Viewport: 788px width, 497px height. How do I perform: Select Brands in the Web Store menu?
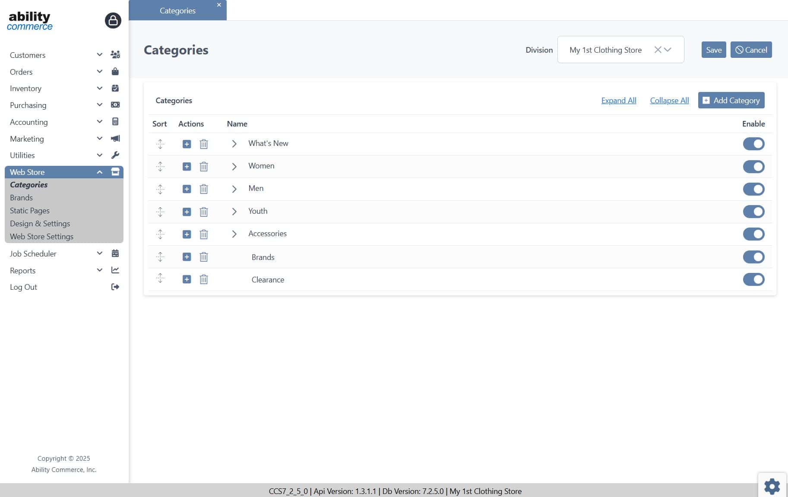(21, 197)
